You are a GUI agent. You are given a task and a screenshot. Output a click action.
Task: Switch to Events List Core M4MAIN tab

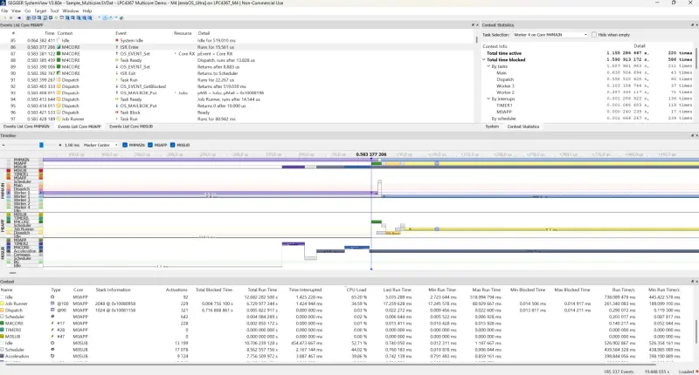26,126
